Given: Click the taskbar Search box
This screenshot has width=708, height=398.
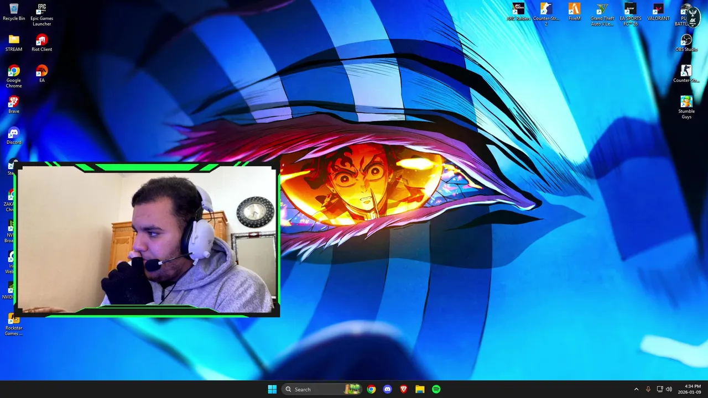Looking at the screenshot, I should [x=322, y=389].
